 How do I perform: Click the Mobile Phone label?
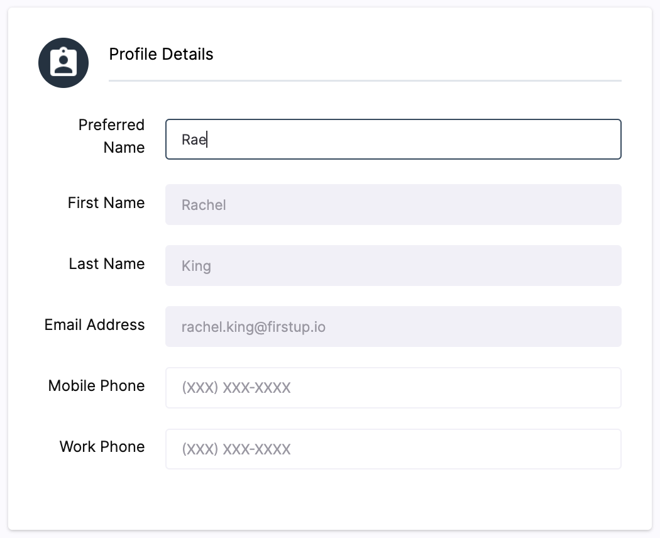[x=96, y=386]
